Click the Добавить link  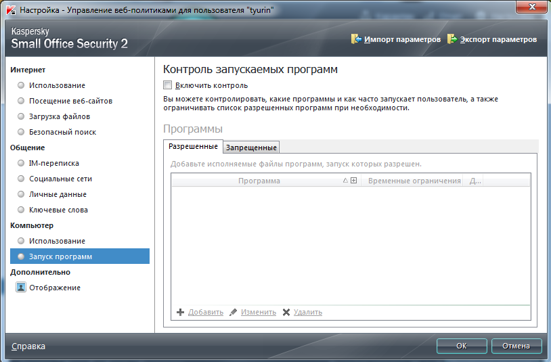206,312
